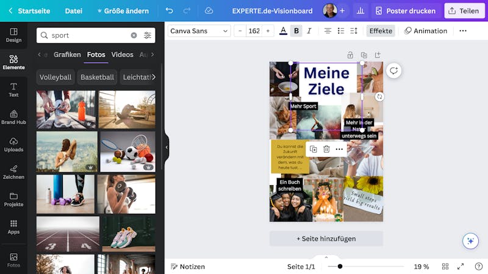488x274 pixels.
Task: Select the Zeichnen drawing tool
Action: point(13,172)
